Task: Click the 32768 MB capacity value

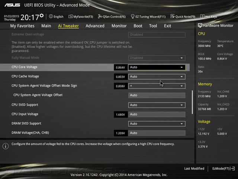Action: click(x=204, y=109)
